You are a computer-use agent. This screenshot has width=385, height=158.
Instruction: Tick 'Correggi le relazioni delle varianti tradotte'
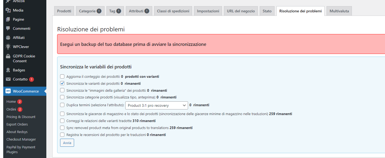[x=62, y=121]
